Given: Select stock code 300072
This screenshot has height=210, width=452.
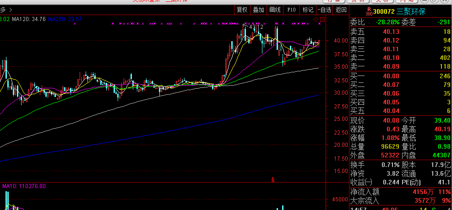Looking at the screenshot, I should [x=384, y=12].
